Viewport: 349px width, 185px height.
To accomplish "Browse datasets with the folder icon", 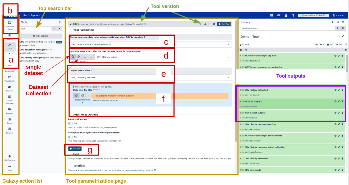I will [85, 57].
